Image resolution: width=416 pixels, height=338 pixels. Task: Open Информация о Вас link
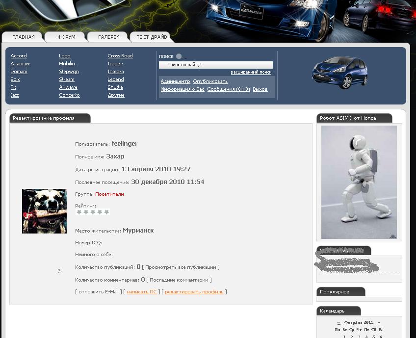[x=182, y=89]
